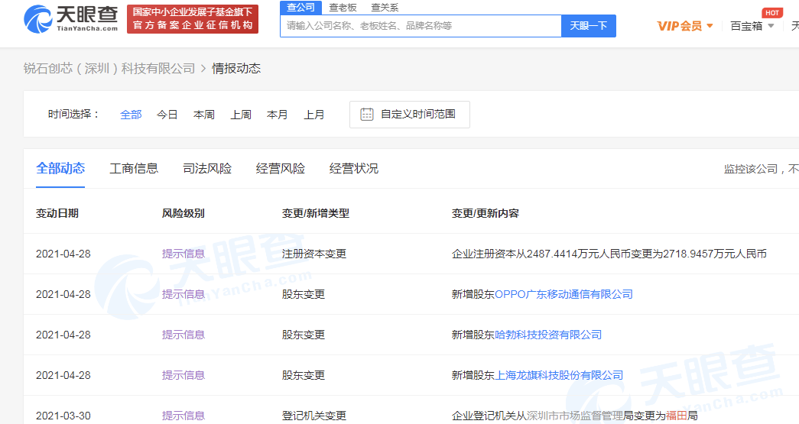799x424 pixels.
Task: Click the registered capital change description text
Action: pyautogui.click(x=609, y=254)
